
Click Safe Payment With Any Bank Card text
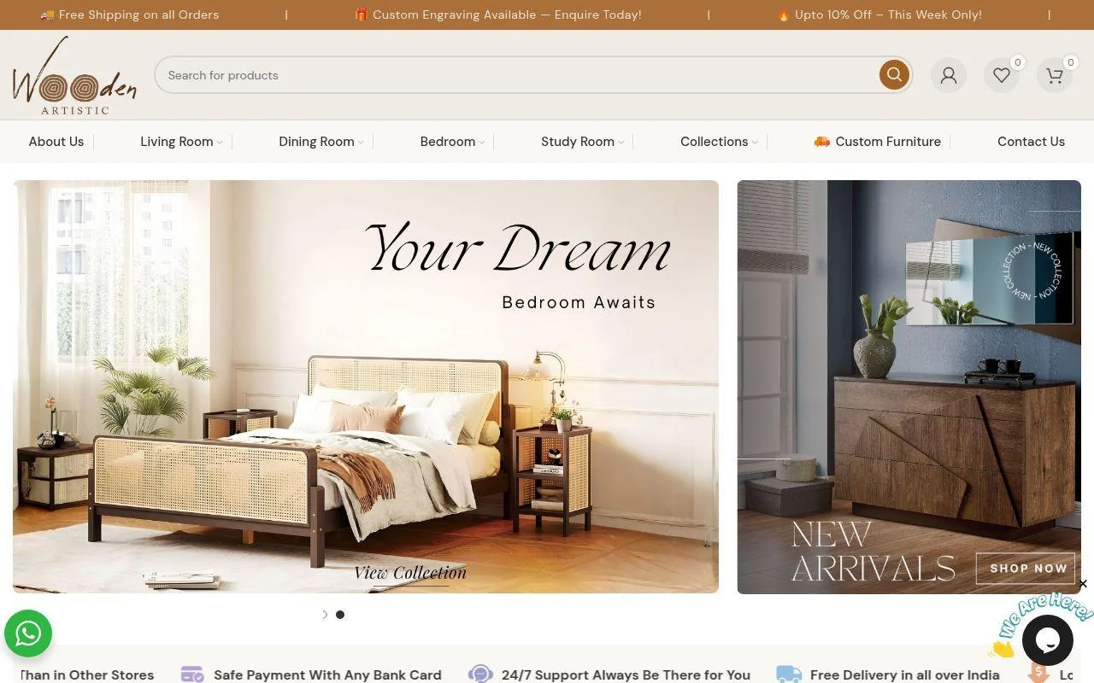tap(327, 675)
